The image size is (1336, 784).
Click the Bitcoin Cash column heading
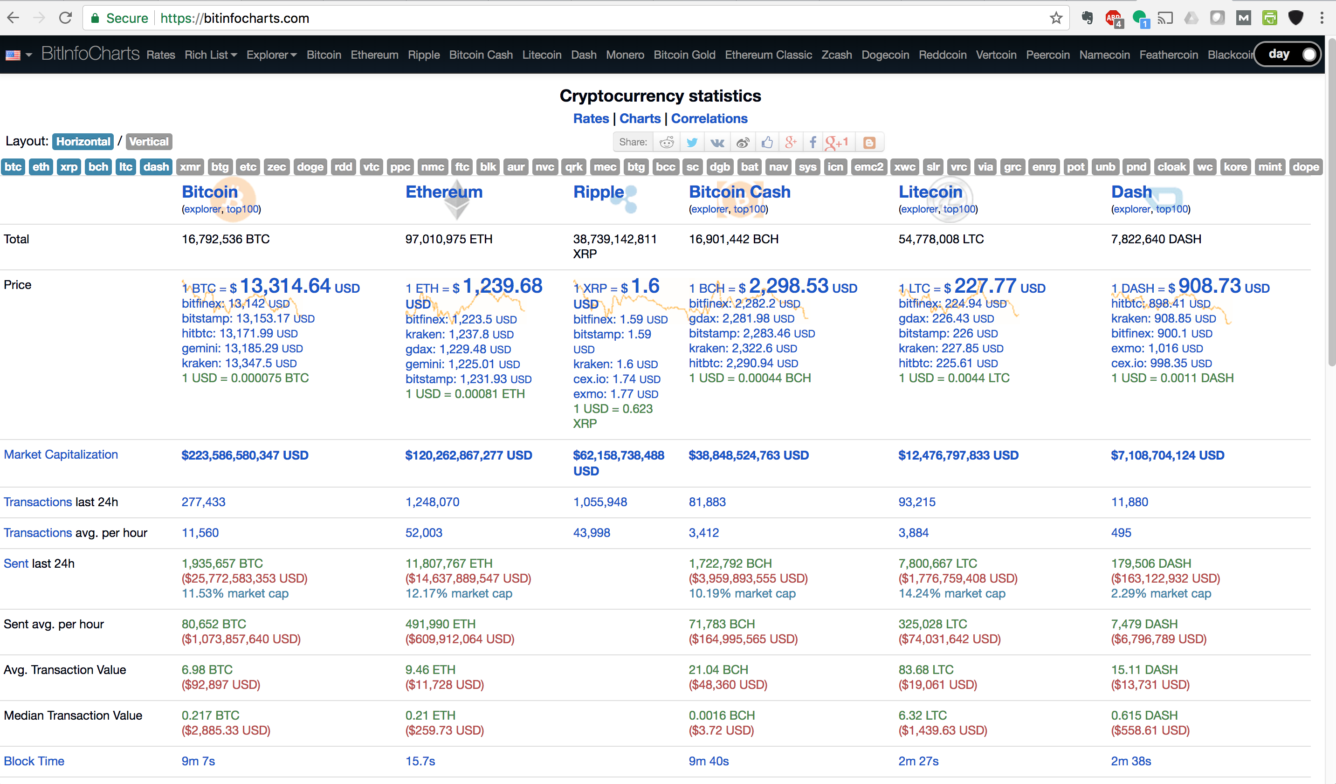740,192
